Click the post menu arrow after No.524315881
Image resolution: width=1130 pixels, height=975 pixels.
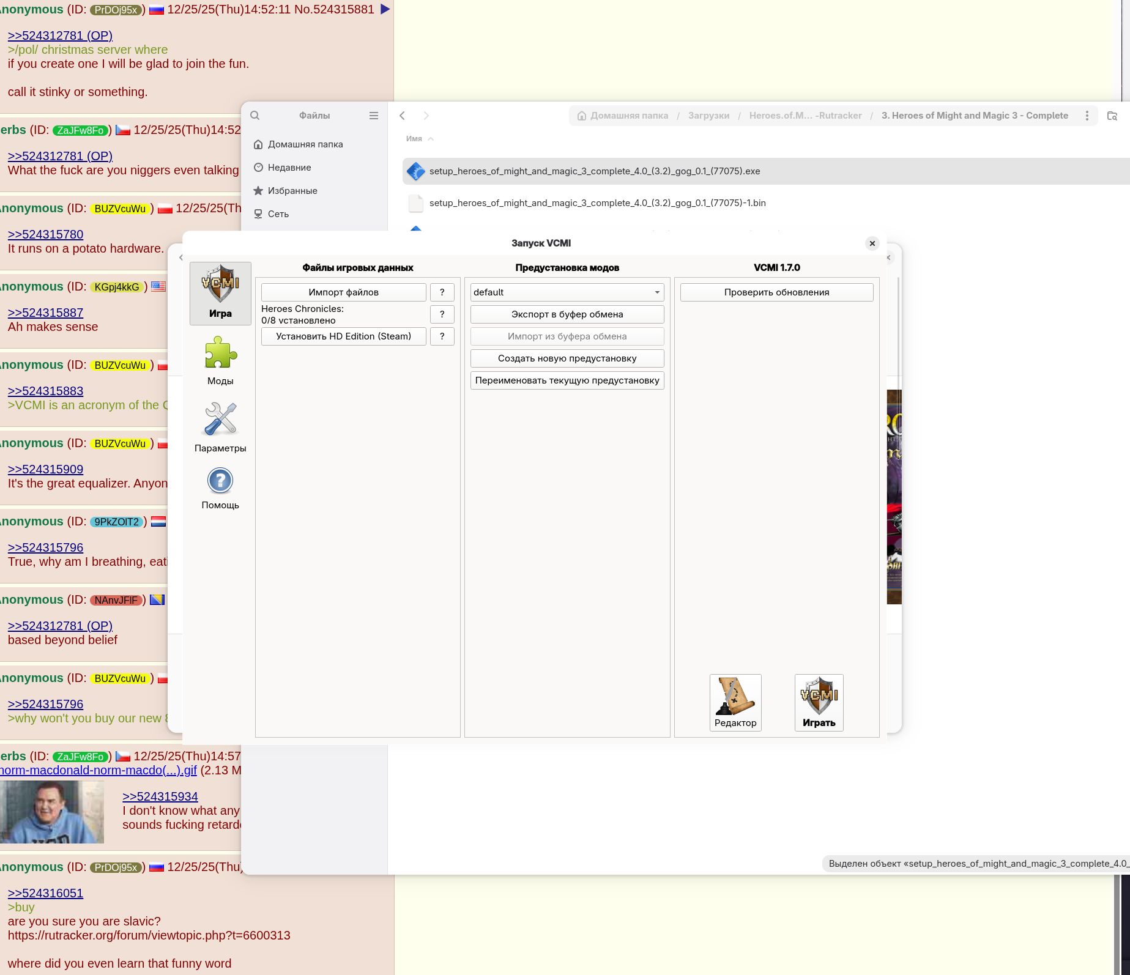pyautogui.click(x=385, y=9)
